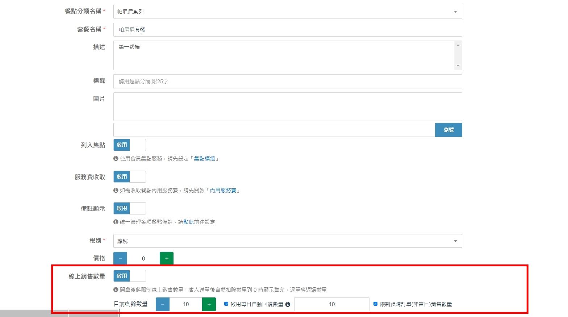Click the 標籤 tags input field

[288, 82]
